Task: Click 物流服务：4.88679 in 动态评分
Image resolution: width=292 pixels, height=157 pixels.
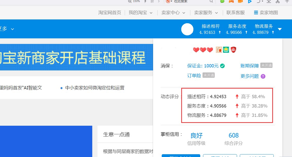Action: pyautogui.click(x=207, y=115)
